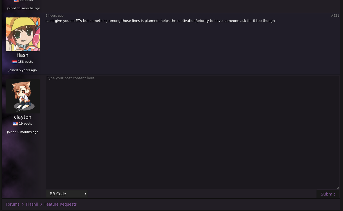
Task: Click "158 posts" under flash
Action: point(25,62)
